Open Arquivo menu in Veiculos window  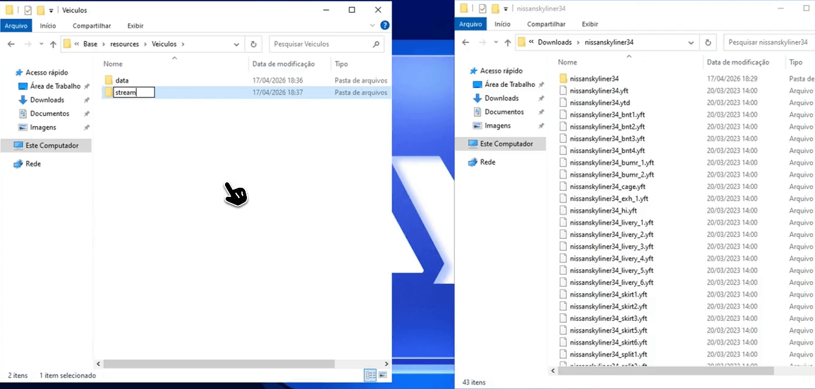(16, 26)
